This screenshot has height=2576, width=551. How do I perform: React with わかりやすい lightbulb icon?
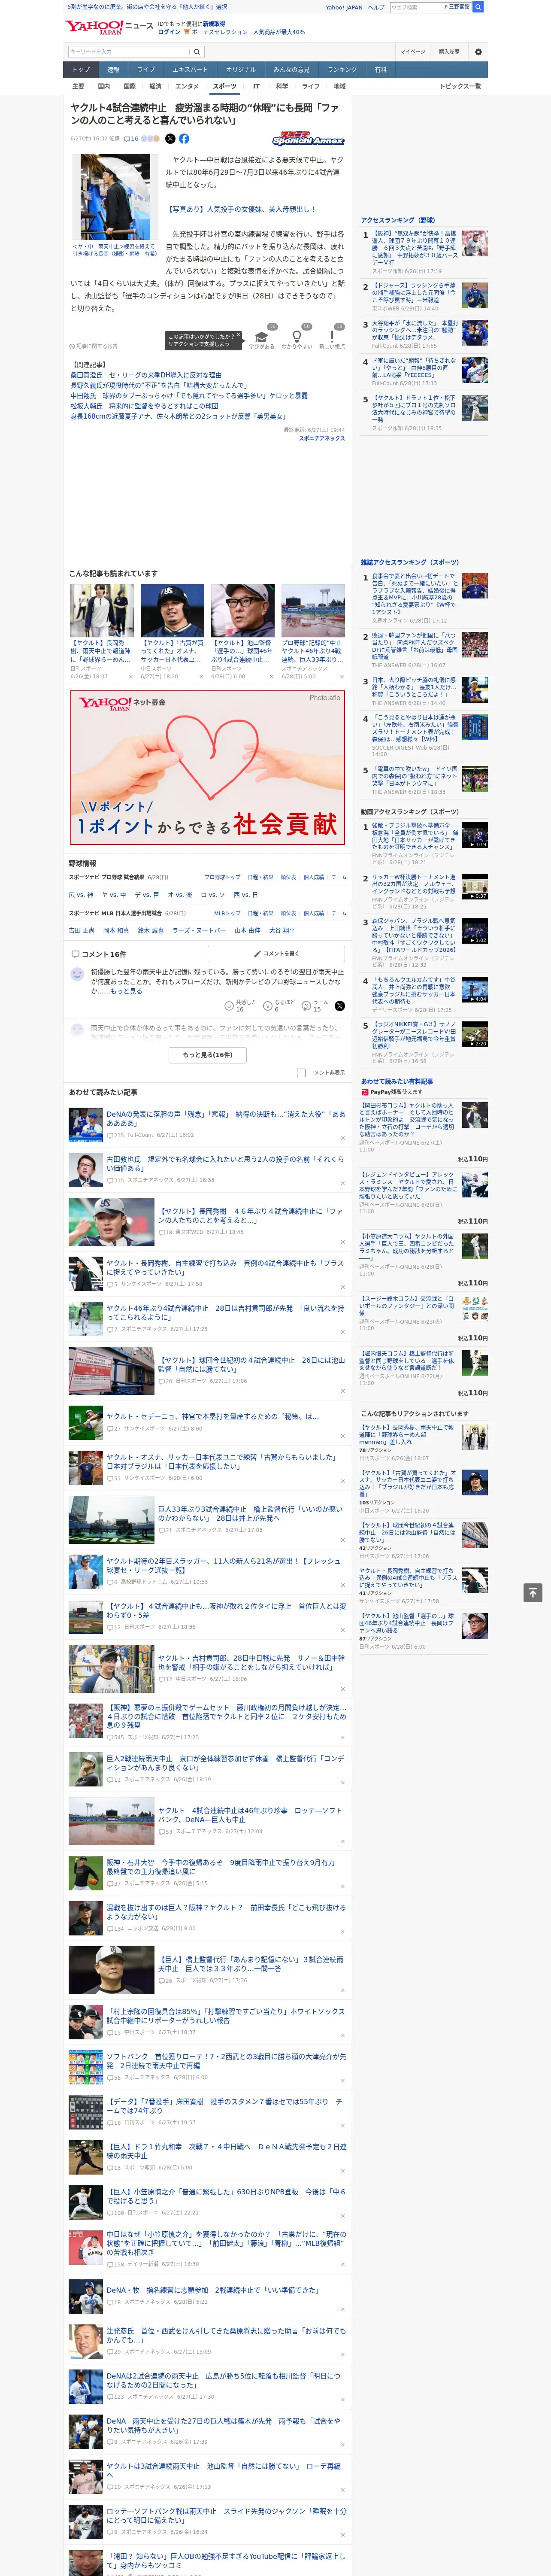pos(297,336)
